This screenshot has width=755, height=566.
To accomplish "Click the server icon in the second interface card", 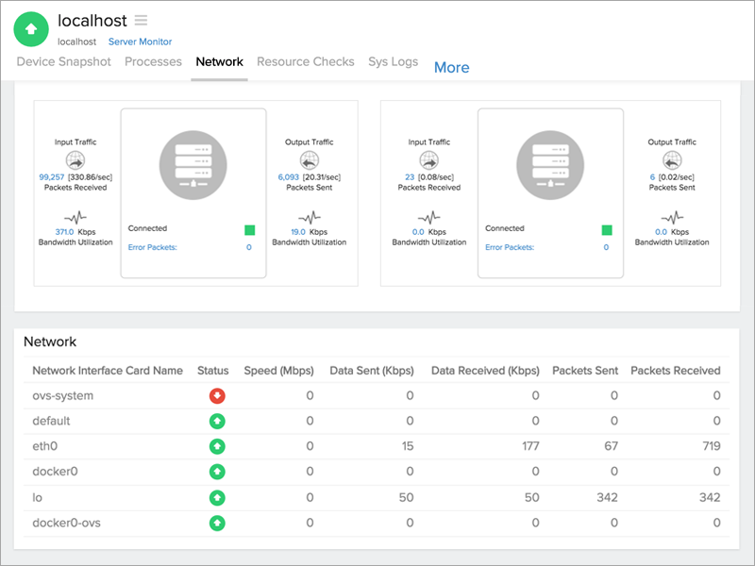I will click(550, 163).
